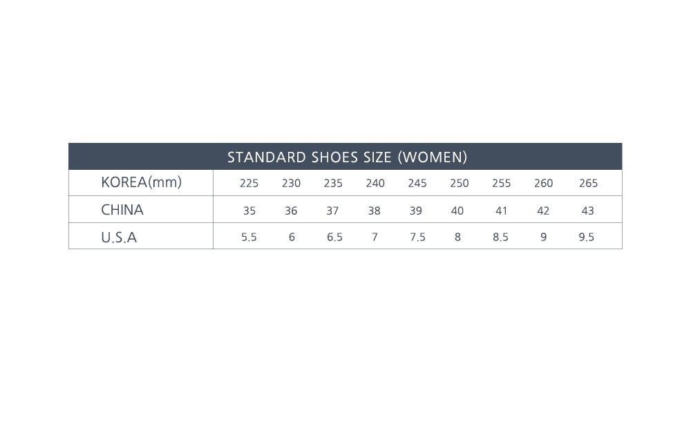This screenshot has width=691, height=446.
Task: Click China size 39 cell
Action: 415,211
